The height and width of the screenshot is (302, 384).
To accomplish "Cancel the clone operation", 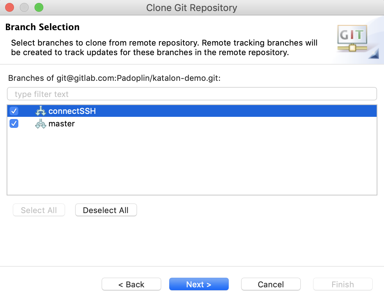I will click(x=271, y=284).
